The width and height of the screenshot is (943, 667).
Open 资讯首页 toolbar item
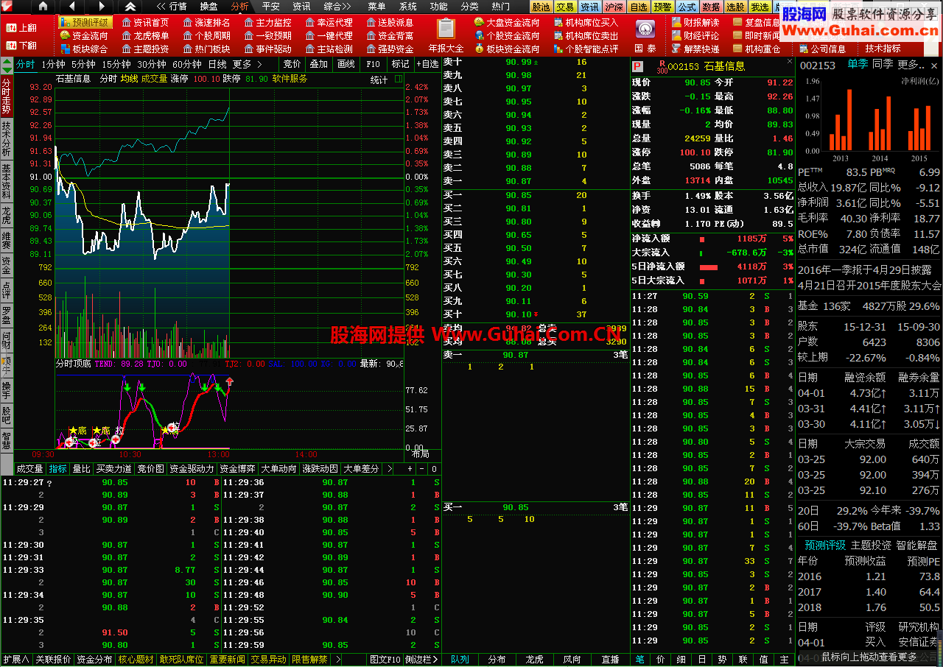pyautogui.click(x=145, y=22)
